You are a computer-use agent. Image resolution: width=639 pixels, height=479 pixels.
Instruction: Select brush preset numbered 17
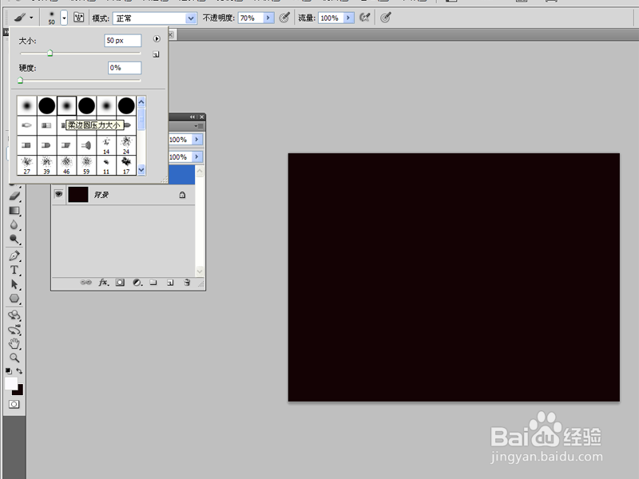126,165
